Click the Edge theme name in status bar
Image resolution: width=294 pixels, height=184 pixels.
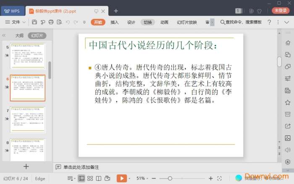(40, 179)
